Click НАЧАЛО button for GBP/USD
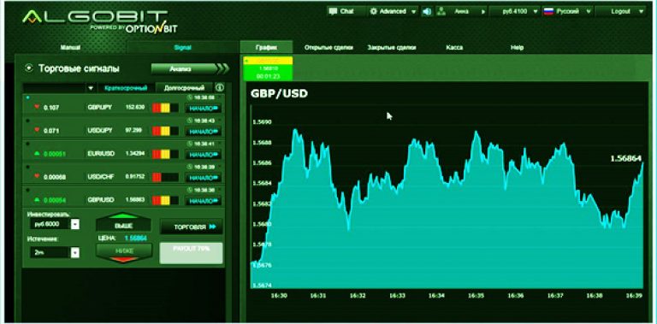This screenshot has height=324, width=657. point(204,201)
